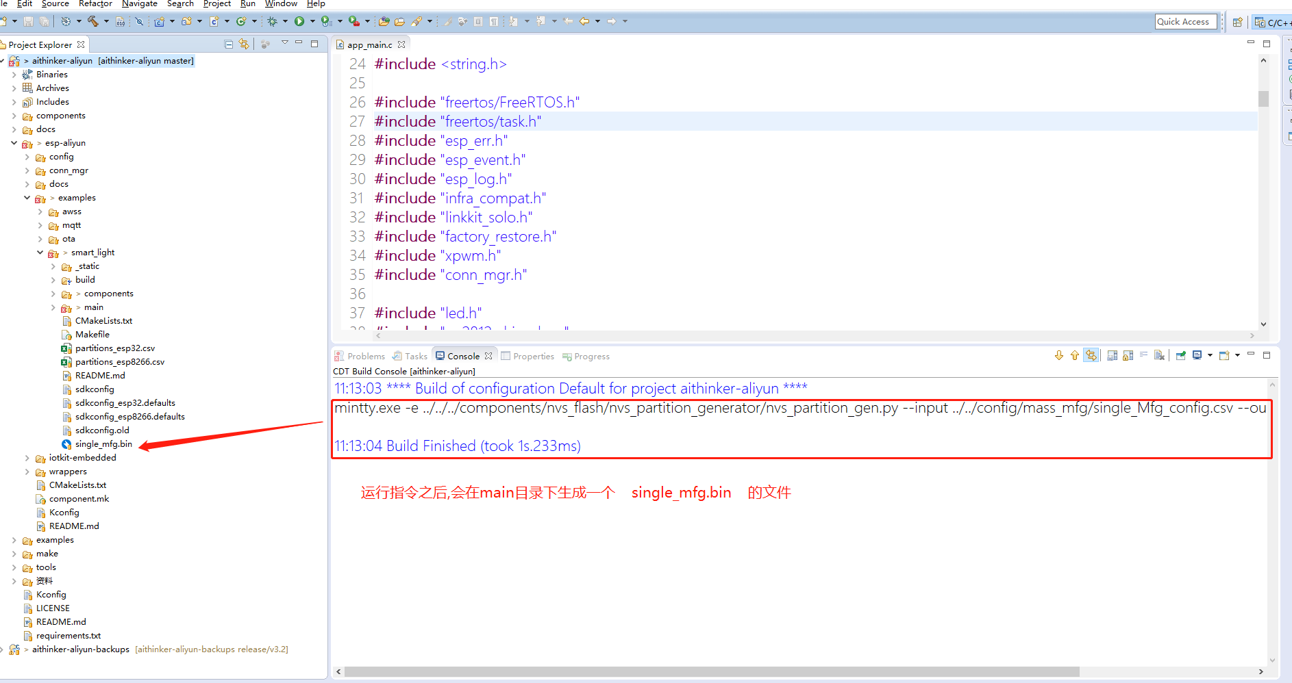Image resolution: width=1292 pixels, height=683 pixels.
Task: Switch to the Properties tab
Action: [527, 356]
